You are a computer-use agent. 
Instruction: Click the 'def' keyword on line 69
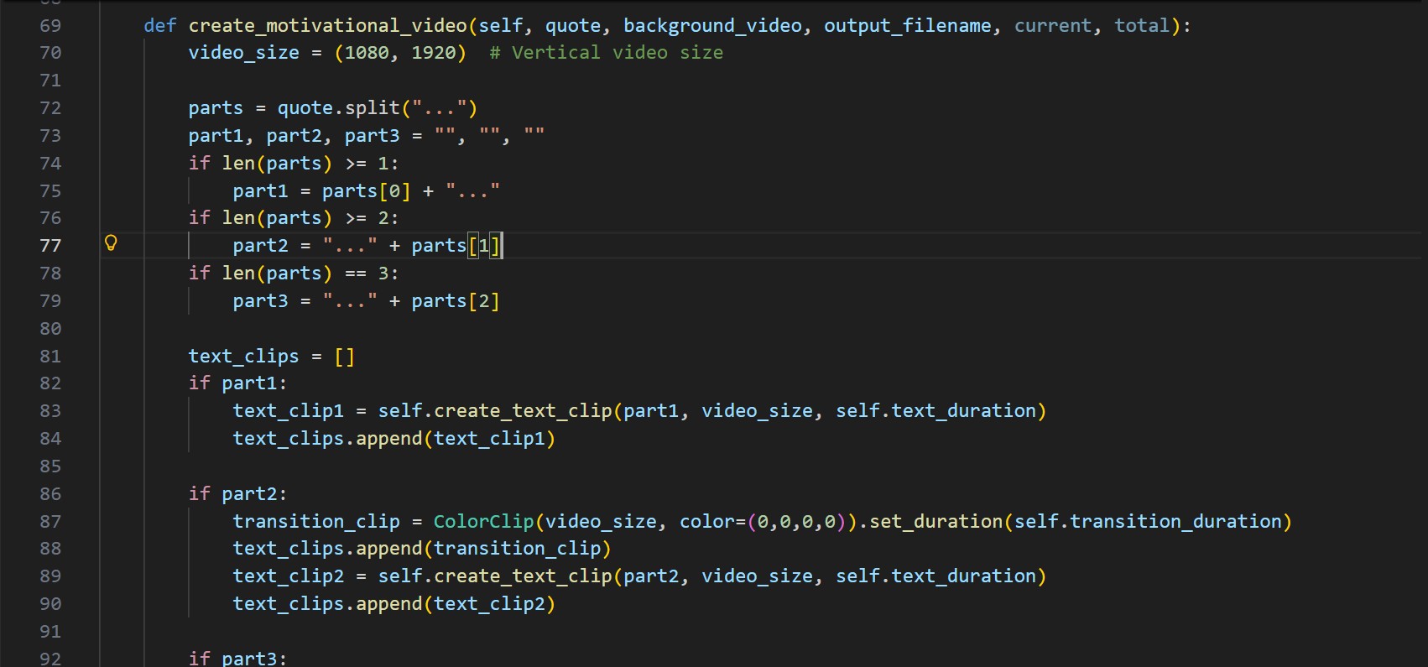160,26
